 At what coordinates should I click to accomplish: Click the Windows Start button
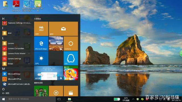click(3, 99)
